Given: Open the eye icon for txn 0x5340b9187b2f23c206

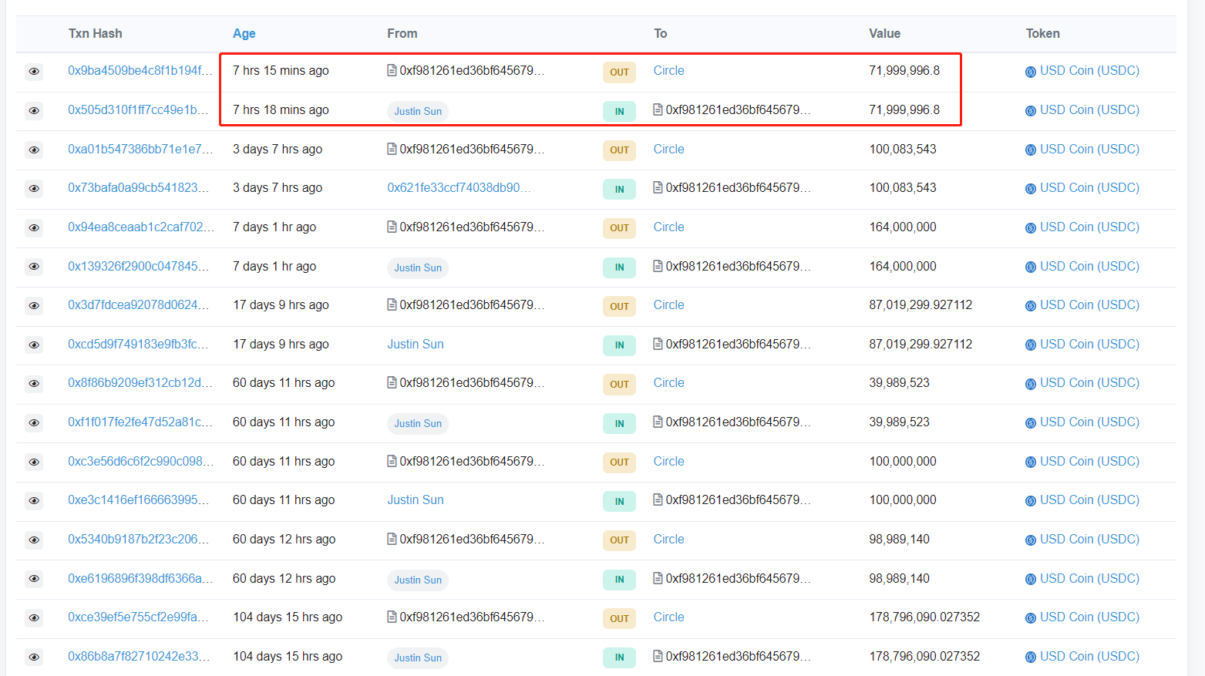Looking at the screenshot, I should tap(34, 540).
